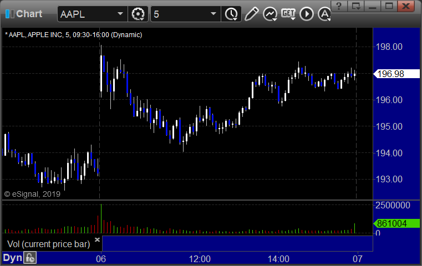422x266 pixels.
Task: Click the Vol (current price bar) label
Action: pyautogui.click(x=48, y=244)
